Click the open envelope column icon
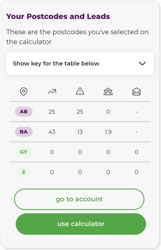161x250 pixels. click(x=136, y=92)
